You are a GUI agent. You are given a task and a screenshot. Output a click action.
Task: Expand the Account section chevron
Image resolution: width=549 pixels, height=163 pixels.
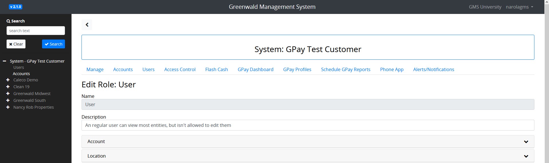pos(526,142)
